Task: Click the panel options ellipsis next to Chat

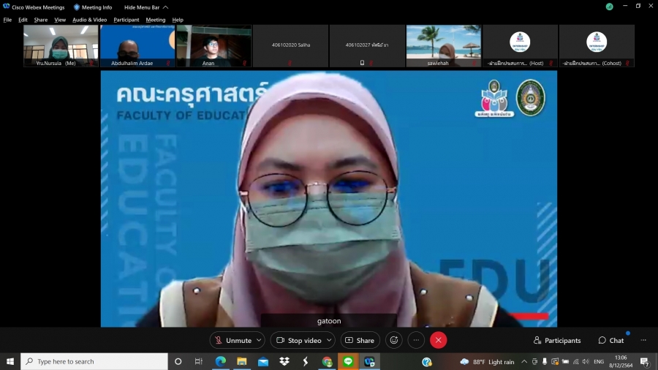Action: tap(643, 340)
